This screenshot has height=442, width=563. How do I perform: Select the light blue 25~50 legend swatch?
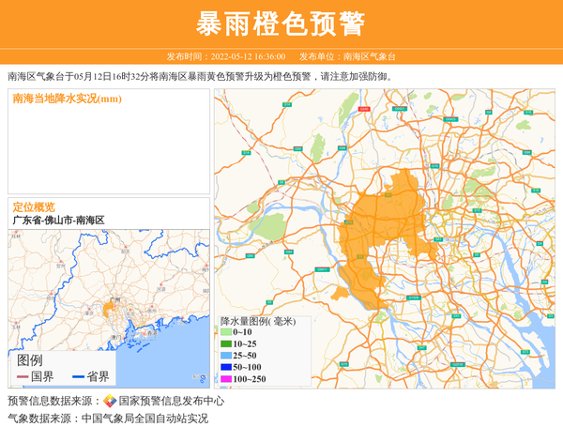pos(225,356)
